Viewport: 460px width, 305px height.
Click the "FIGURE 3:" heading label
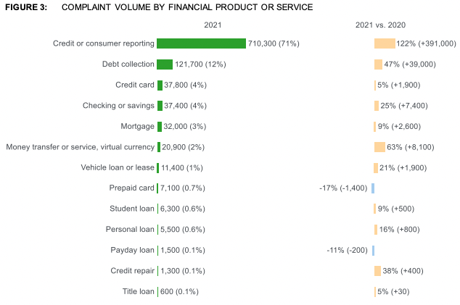click(26, 7)
